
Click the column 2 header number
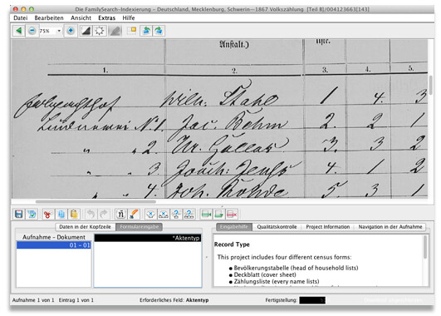tap(234, 71)
